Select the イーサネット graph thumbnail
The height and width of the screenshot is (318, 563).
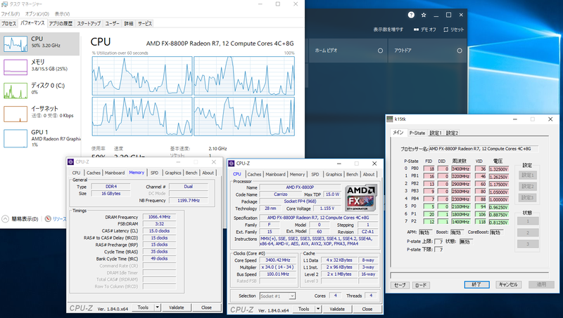(x=15, y=114)
